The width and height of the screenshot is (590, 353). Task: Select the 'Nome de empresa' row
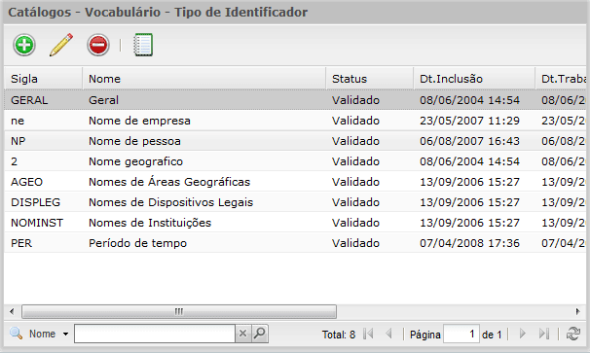coord(295,121)
